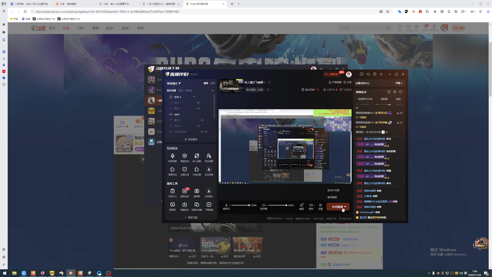492x277 pixels.
Task: Open 分类 dropdown on Douyu website
Action: (81, 28)
